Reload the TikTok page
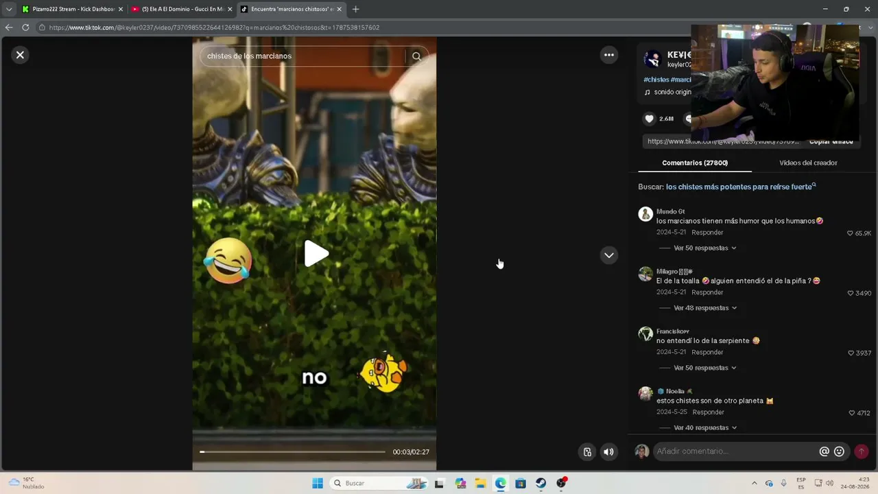Screen dimensions: 878x494 25,27
